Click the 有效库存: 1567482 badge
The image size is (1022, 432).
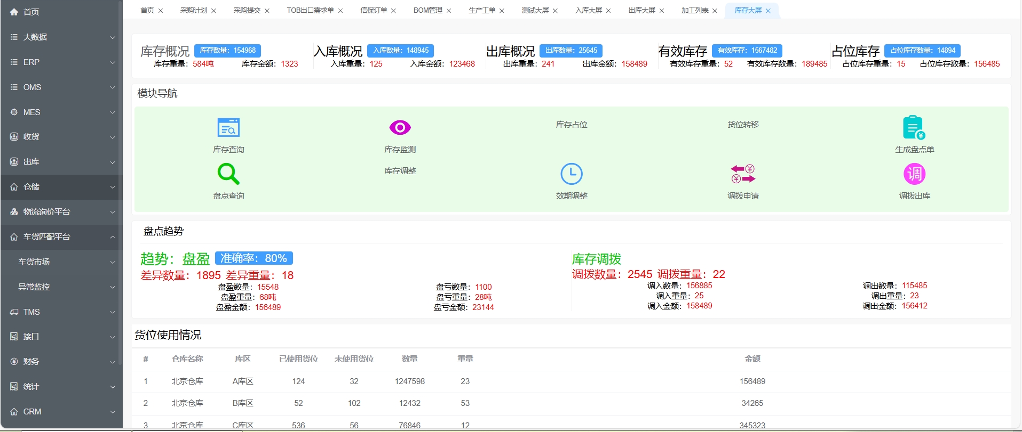point(747,51)
